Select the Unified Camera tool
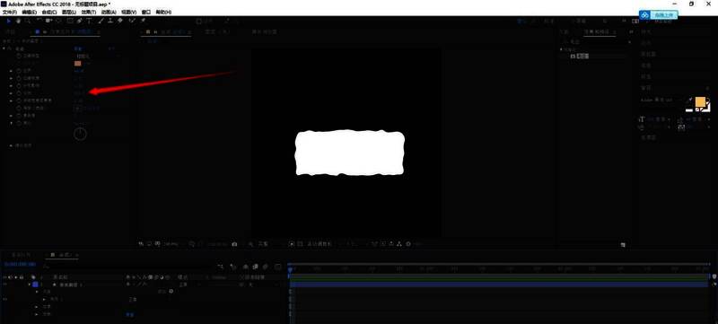This screenshot has height=324, width=718. [49, 21]
